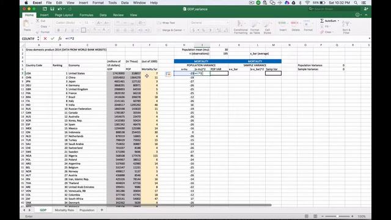Screen dimensions: 391x220
Task: Open Format as Table gallery
Action: [255, 27]
